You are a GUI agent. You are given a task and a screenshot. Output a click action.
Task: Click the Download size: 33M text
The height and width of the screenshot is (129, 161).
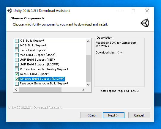(109, 53)
